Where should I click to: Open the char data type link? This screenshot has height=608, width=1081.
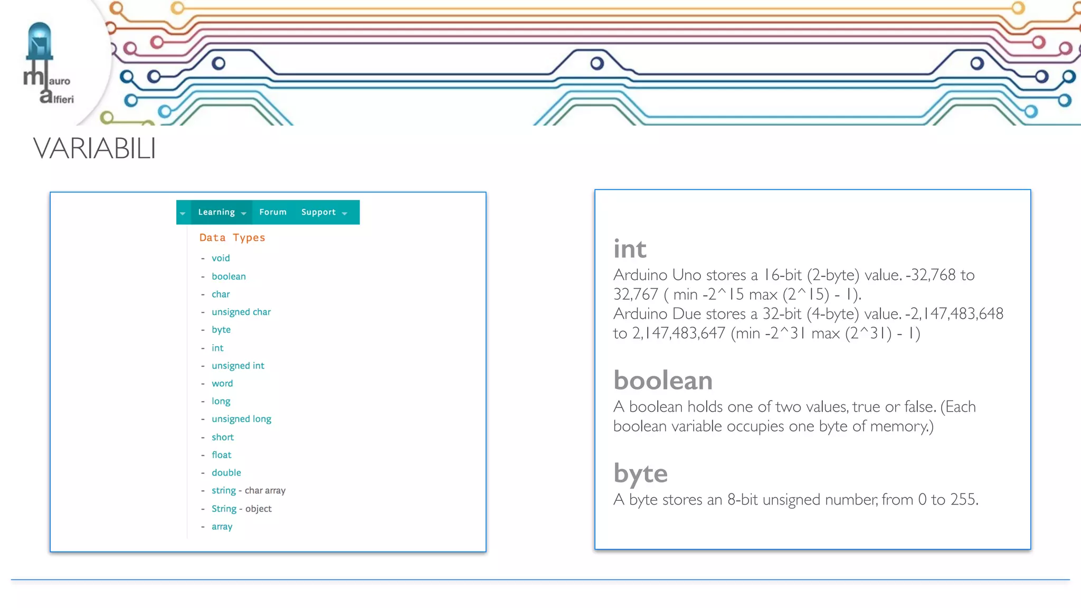(221, 294)
